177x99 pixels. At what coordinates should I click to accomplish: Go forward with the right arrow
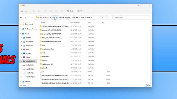click(x=25, y=17)
